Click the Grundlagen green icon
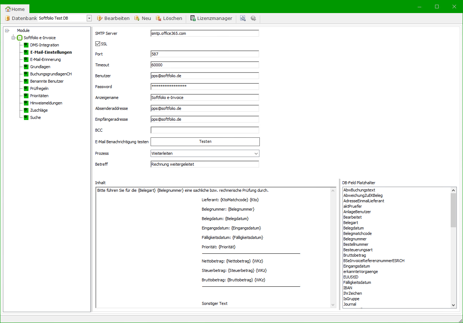 [26, 67]
